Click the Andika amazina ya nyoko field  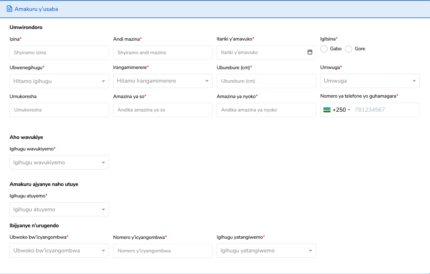coord(266,110)
